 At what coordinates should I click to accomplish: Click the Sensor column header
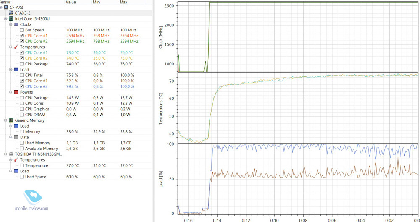[32, 2]
